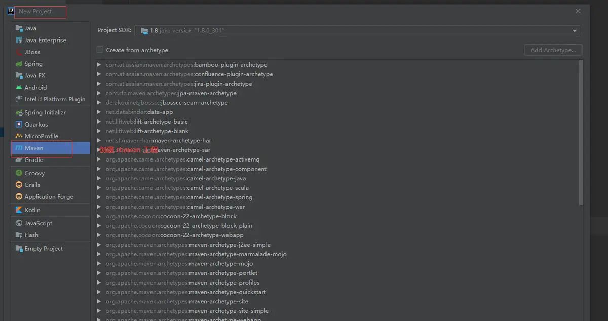Expand the camel-archetype-spring entry arrow
This screenshot has height=321, width=608.
coord(99,197)
